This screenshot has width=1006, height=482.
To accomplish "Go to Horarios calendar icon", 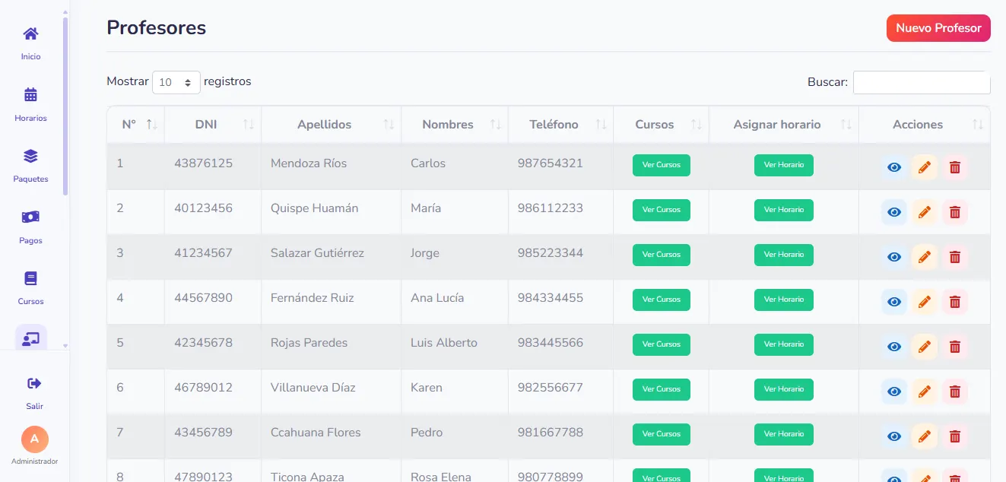I will pyautogui.click(x=30, y=95).
